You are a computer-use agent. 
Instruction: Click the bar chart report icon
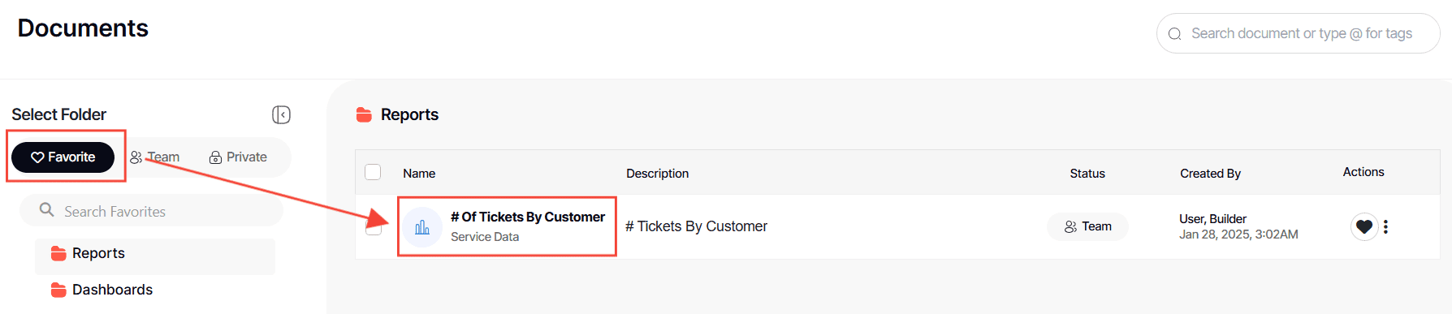pos(422,227)
